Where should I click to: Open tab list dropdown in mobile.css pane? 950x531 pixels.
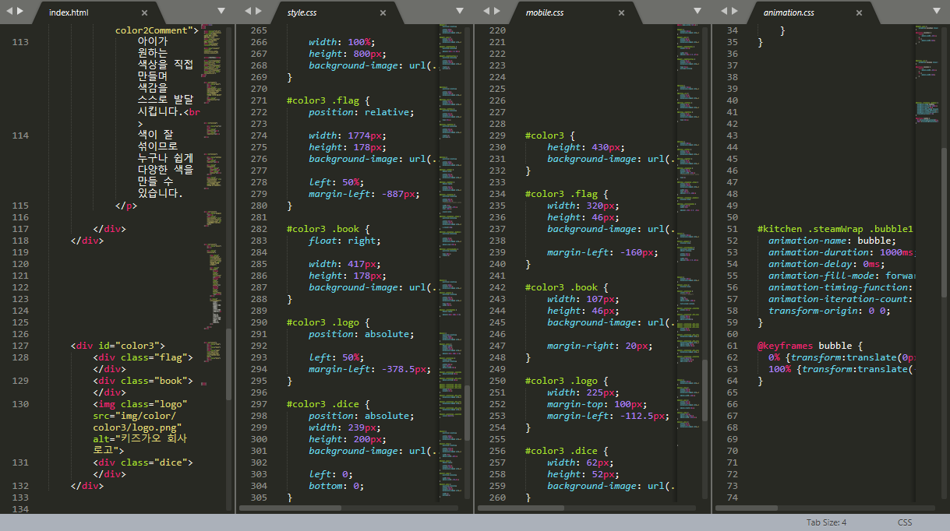point(697,11)
